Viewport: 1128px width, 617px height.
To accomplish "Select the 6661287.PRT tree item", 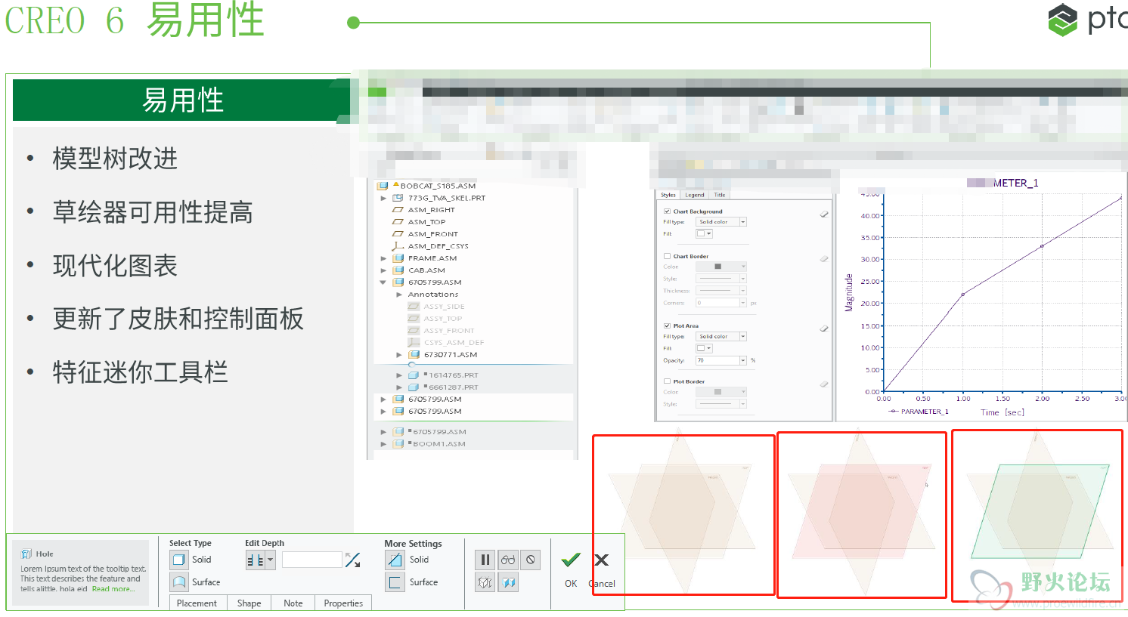I will 454,387.
